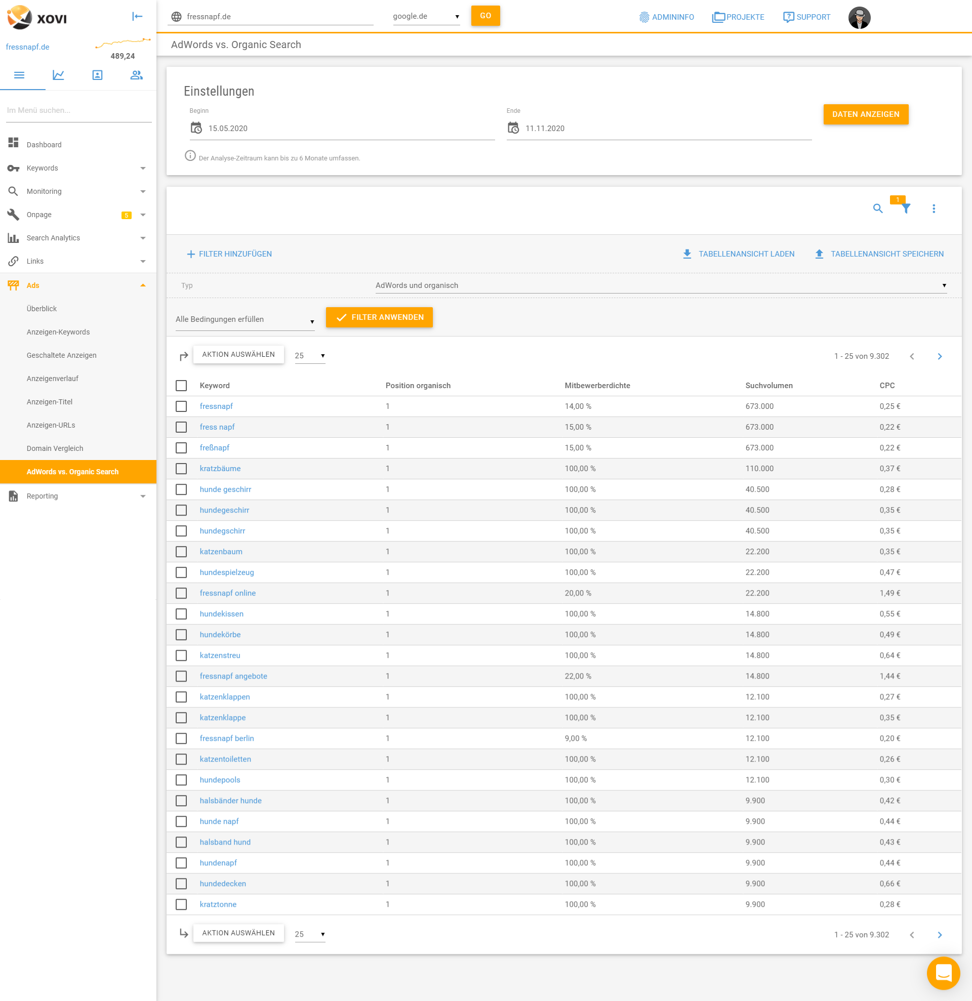The width and height of the screenshot is (972, 1001).
Task: Select the fressnapf berlin row checkbox
Action: pyautogui.click(x=181, y=738)
